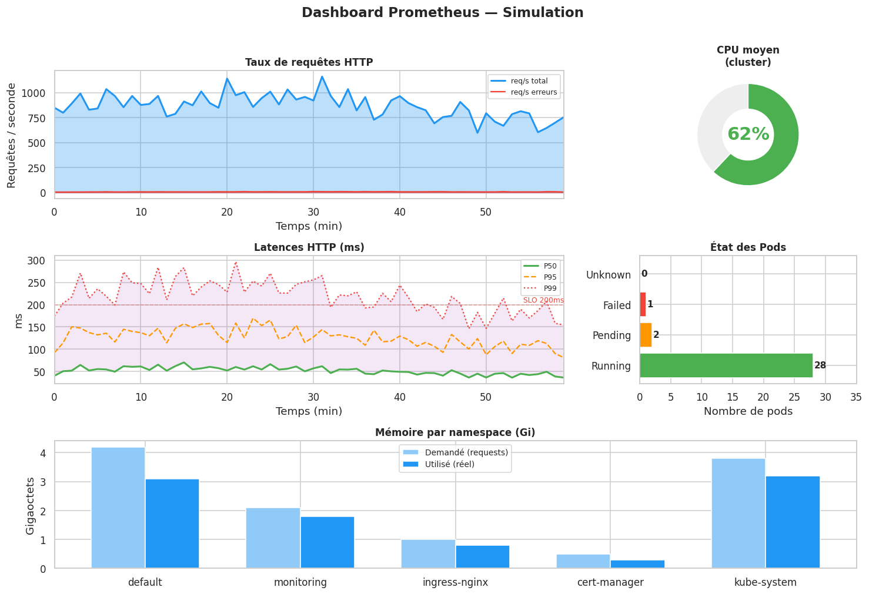Screen dimensions: 869x594
Task: Click the red Failed pods bar
Action: point(643,304)
